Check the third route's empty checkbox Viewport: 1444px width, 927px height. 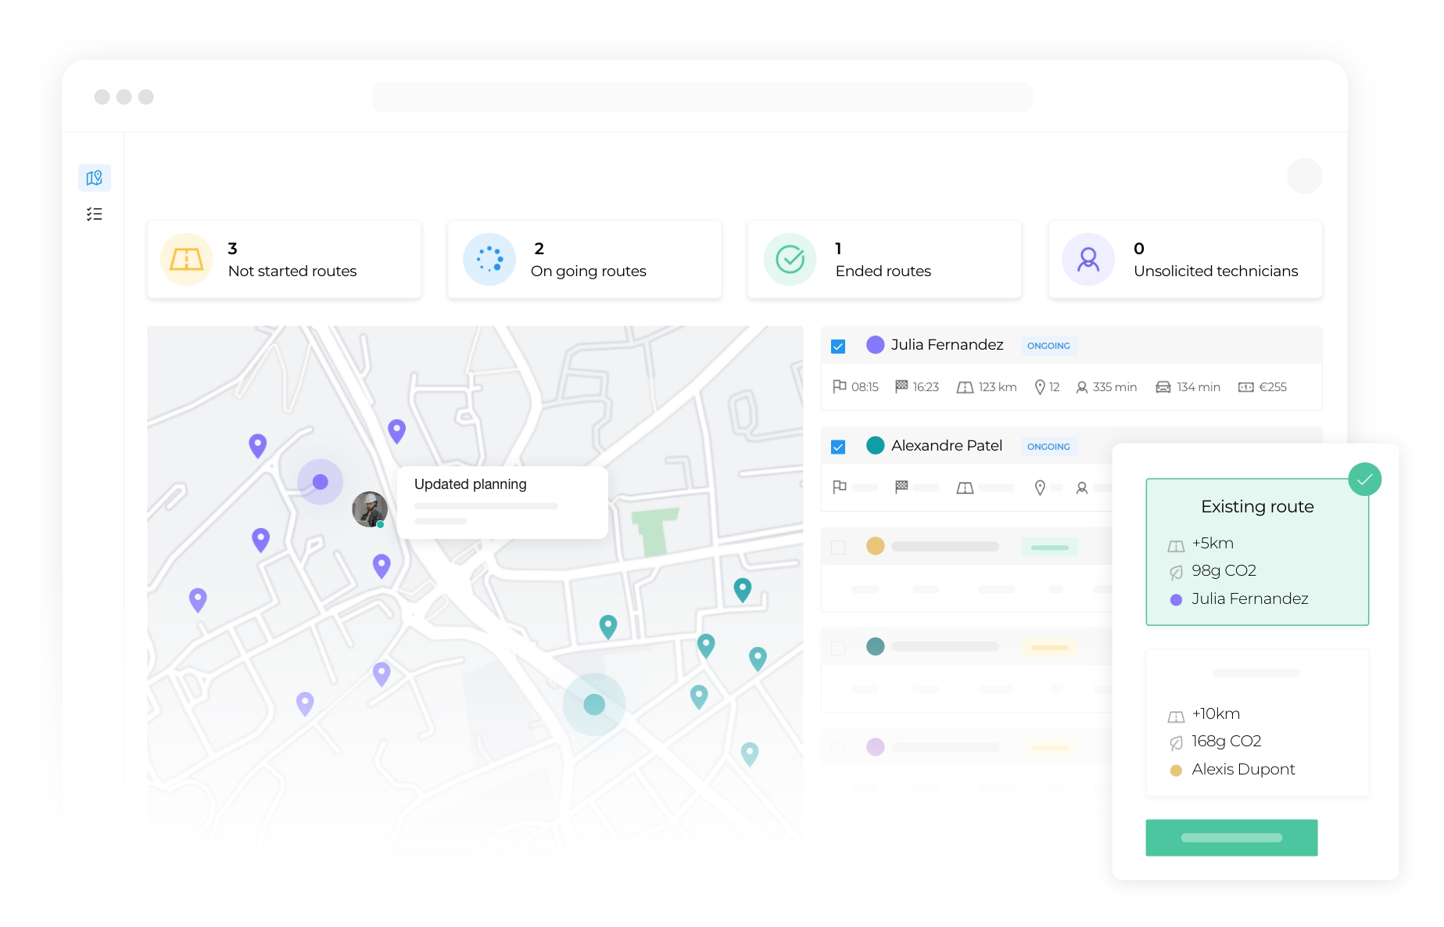(x=838, y=547)
